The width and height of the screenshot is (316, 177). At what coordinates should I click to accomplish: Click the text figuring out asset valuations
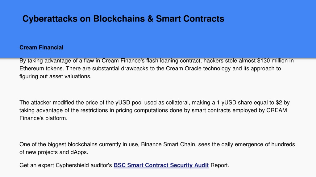coord(56,76)
